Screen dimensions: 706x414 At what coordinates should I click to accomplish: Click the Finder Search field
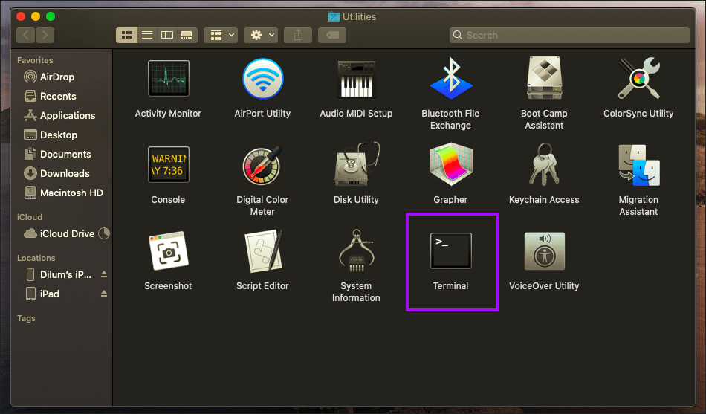[x=569, y=35]
